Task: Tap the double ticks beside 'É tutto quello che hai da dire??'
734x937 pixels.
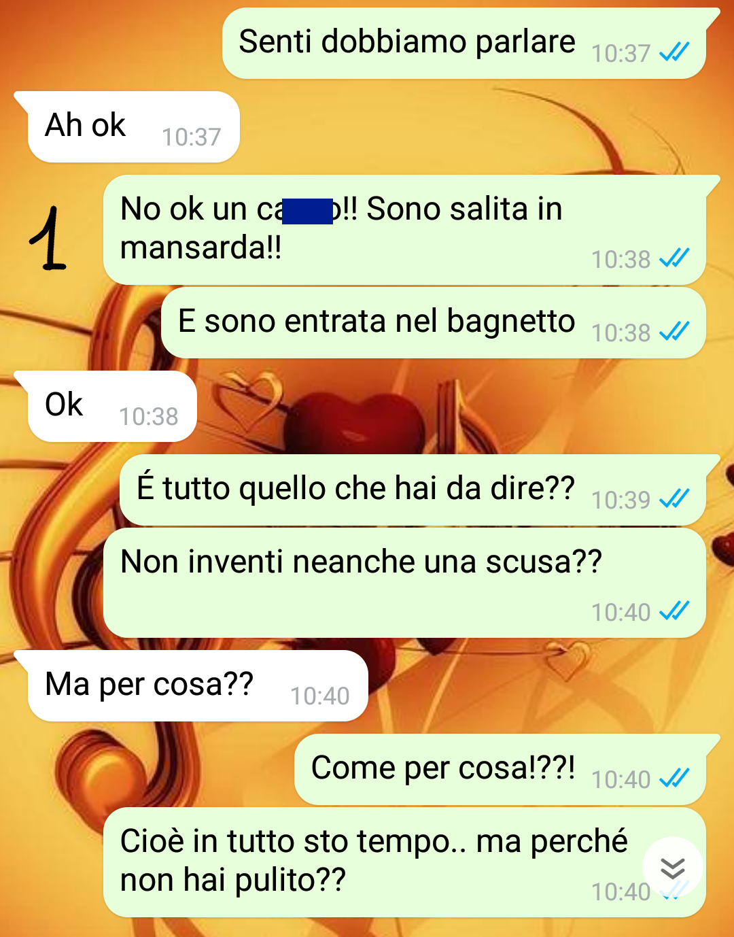Action: (x=675, y=498)
